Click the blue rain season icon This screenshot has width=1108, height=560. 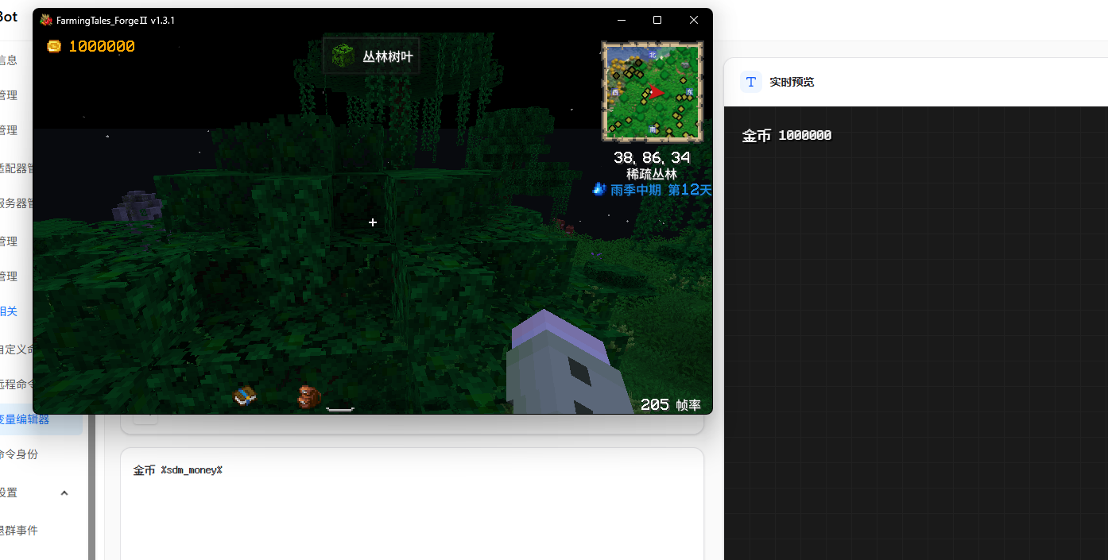point(599,189)
